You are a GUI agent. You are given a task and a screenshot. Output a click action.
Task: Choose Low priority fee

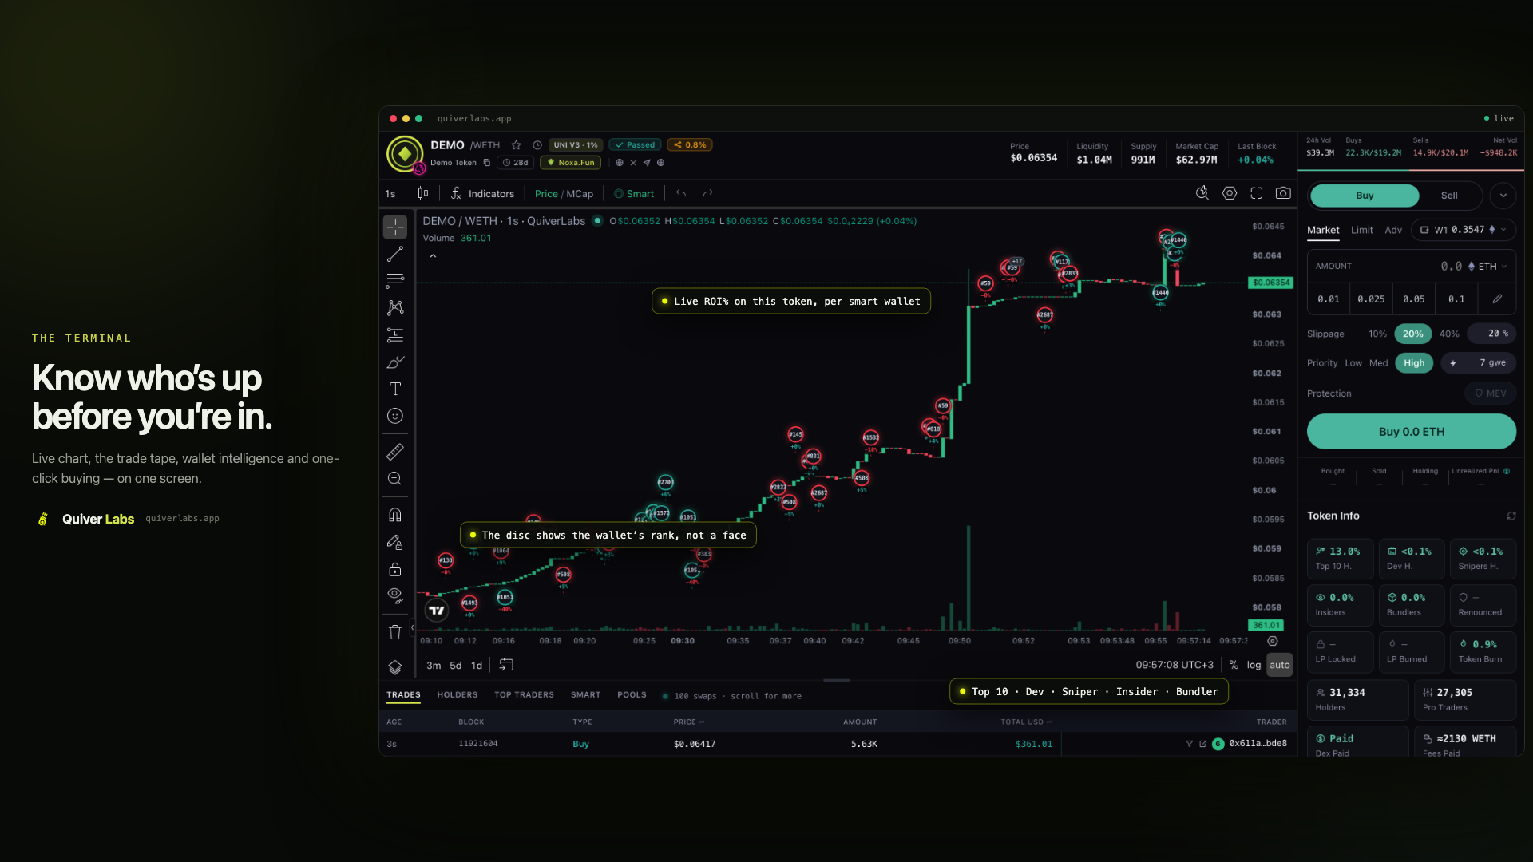point(1353,363)
